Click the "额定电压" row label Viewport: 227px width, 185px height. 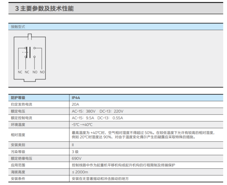click(18, 111)
